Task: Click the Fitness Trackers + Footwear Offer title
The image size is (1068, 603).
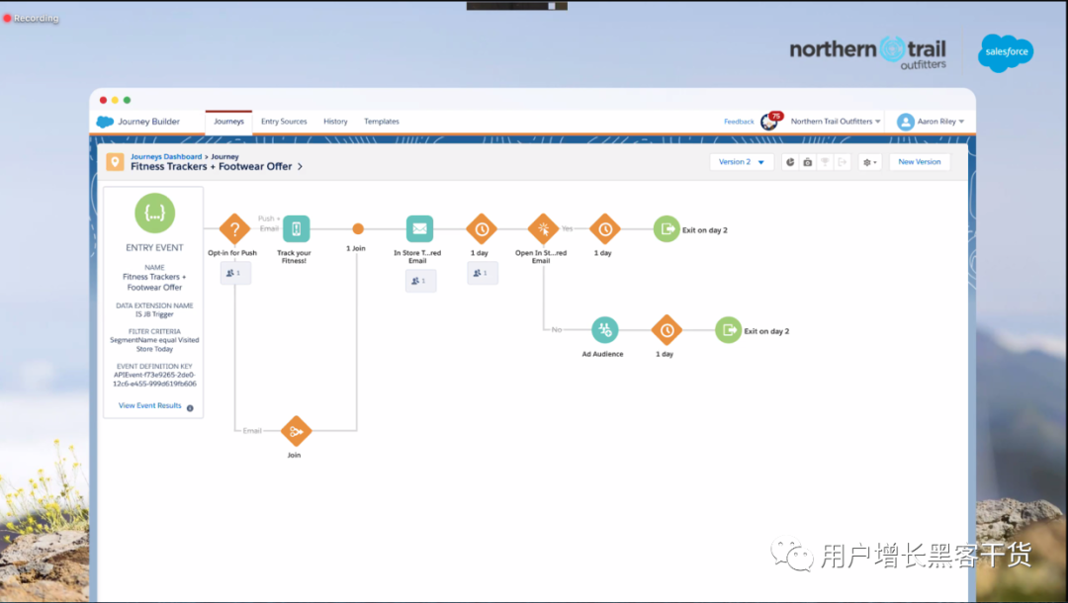Action: (212, 167)
